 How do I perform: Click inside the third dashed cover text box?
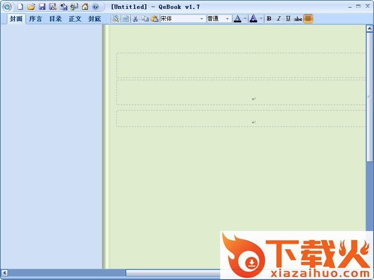[241, 119]
